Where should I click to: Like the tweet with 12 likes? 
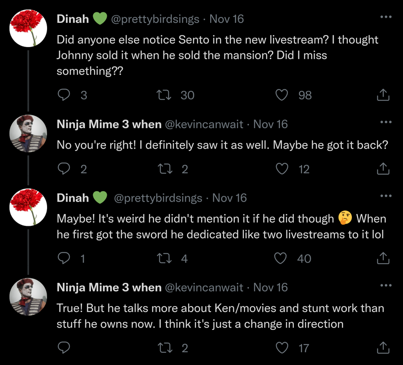click(x=283, y=169)
